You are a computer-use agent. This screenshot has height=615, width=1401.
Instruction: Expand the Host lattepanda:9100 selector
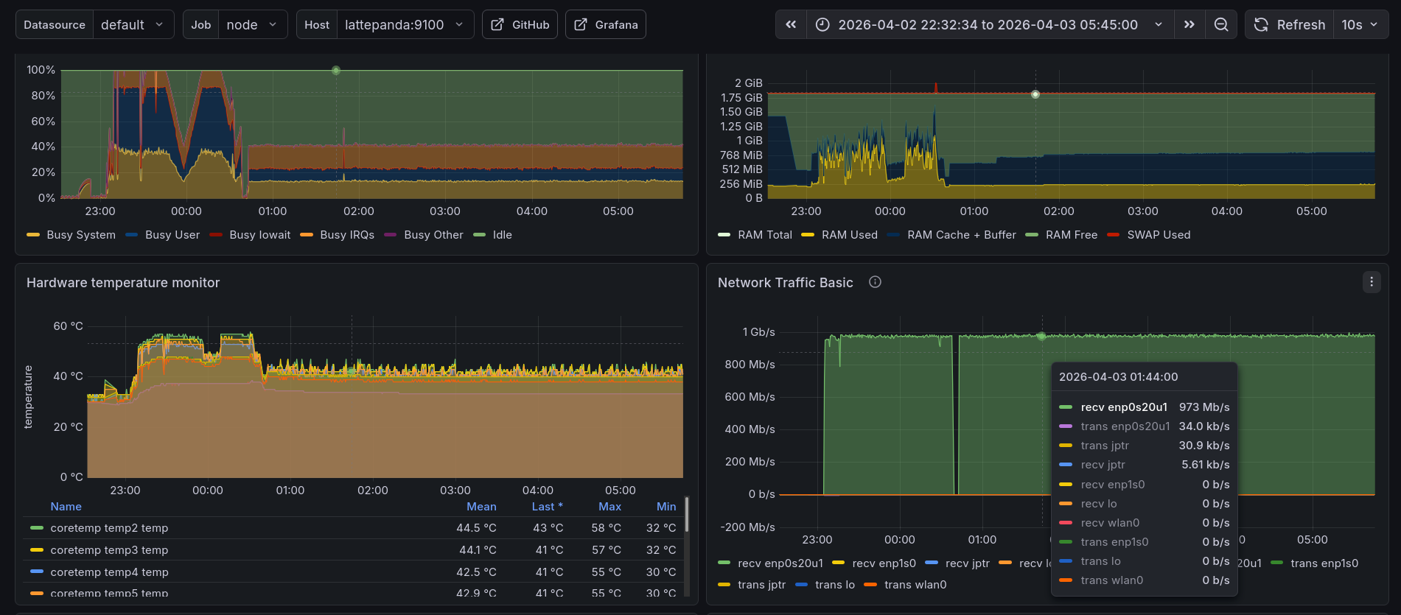coord(404,24)
